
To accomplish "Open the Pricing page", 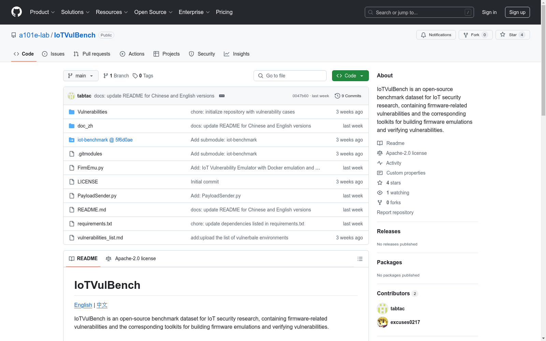I will (x=224, y=12).
